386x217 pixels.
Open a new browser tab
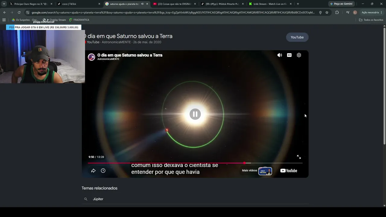coord(298,4)
